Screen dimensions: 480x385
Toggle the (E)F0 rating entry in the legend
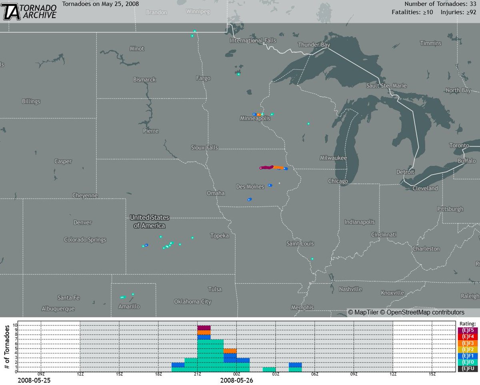click(469, 361)
